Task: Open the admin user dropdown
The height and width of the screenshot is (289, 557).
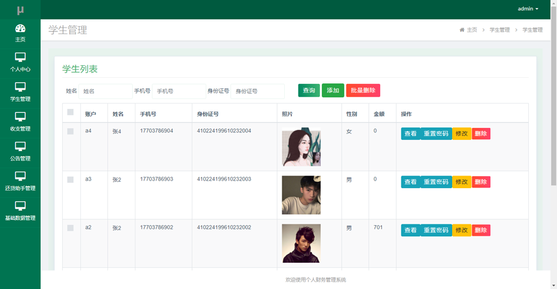Action: click(528, 9)
